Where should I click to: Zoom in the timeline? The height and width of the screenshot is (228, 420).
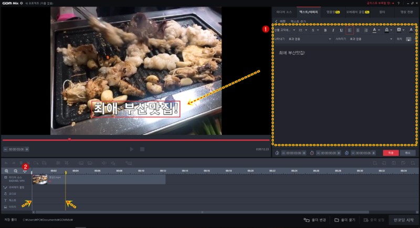[6, 171]
